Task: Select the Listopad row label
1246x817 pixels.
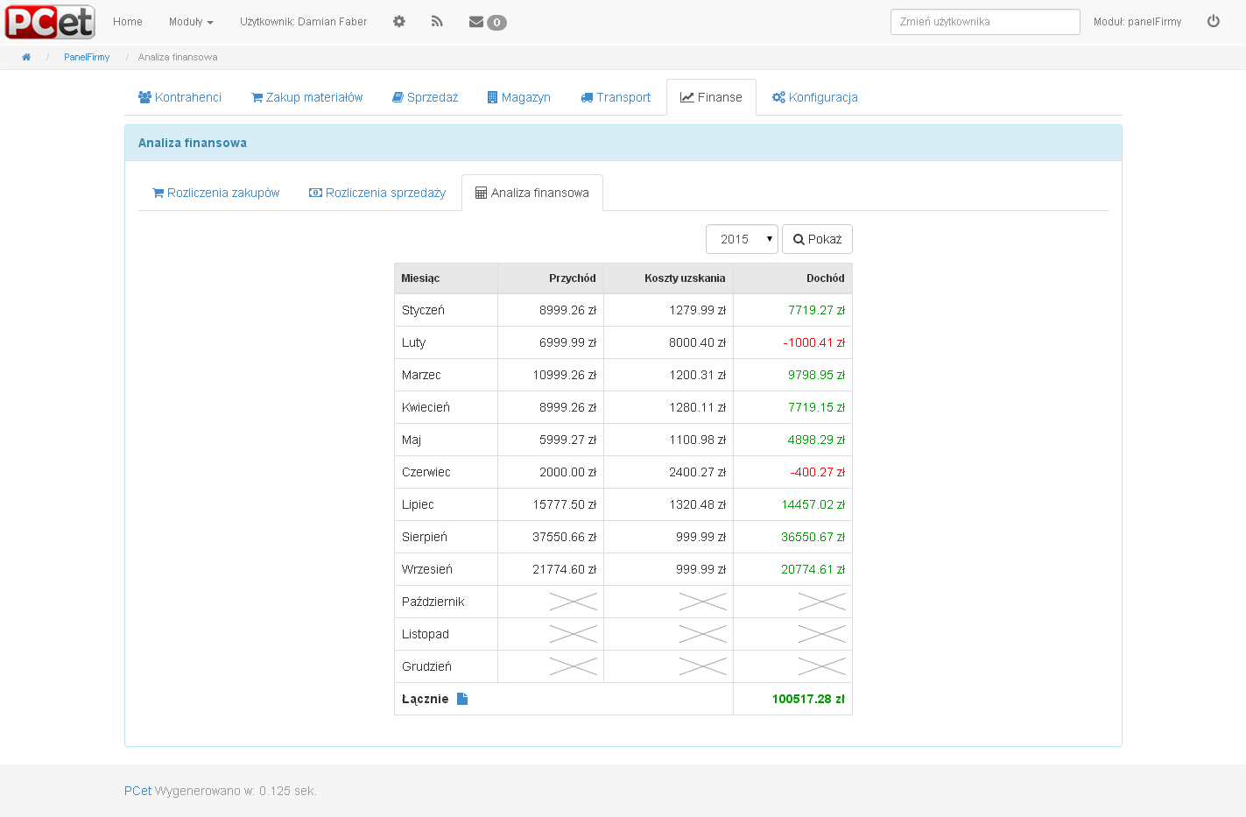Action: coord(425,634)
